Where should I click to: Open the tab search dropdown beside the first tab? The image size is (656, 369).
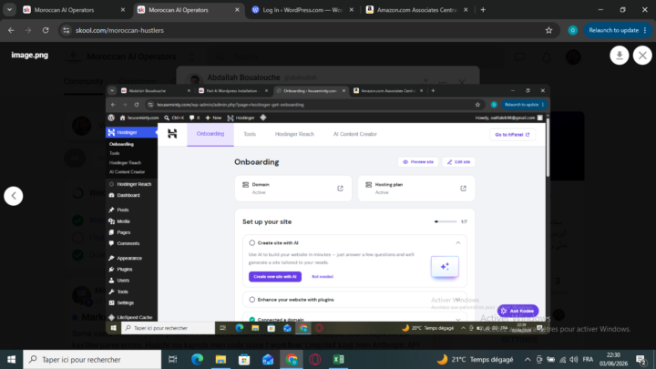[x=9, y=10]
